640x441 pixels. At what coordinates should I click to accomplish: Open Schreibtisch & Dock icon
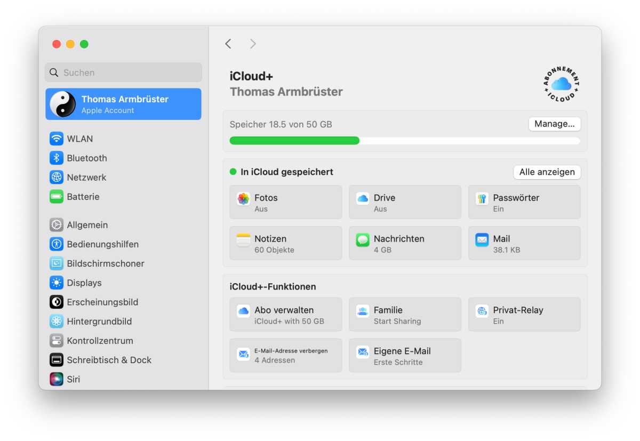[x=57, y=360]
